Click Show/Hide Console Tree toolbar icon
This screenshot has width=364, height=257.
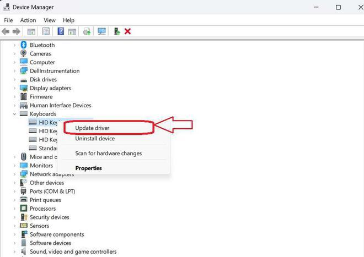tap(31, 31)
